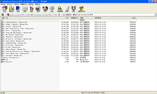
Task: Click the drive/key icon in status bar
Action: (x=3, y=93)
